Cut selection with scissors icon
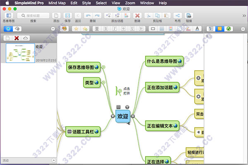Image resolution: width=248 pixels, height=165 pixels. pyautogui.click(x=148, y=15)
